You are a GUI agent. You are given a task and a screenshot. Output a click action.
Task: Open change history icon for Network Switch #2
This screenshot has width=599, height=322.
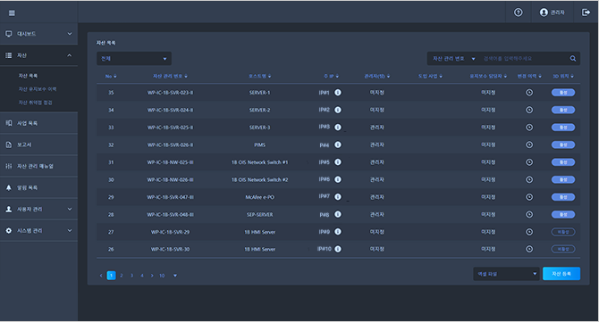[529, 179]
